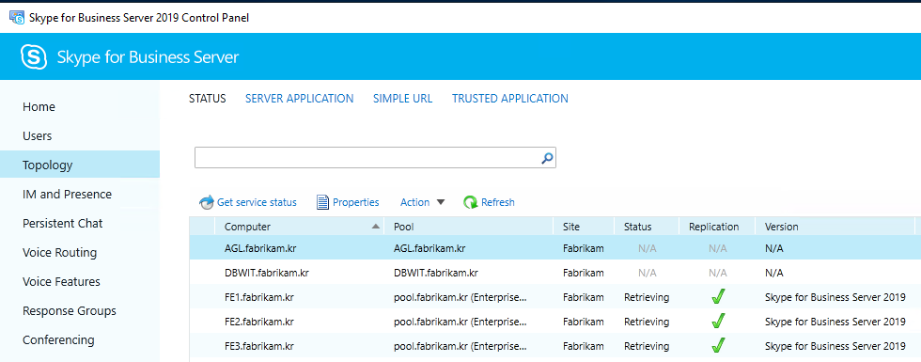Viewport: 921px width, 362px height.
Task: Click the pool cell in the FE3 row
Action: click(460, 346)
